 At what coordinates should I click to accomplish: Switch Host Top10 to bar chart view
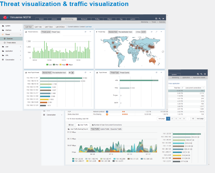click(73, 72)
